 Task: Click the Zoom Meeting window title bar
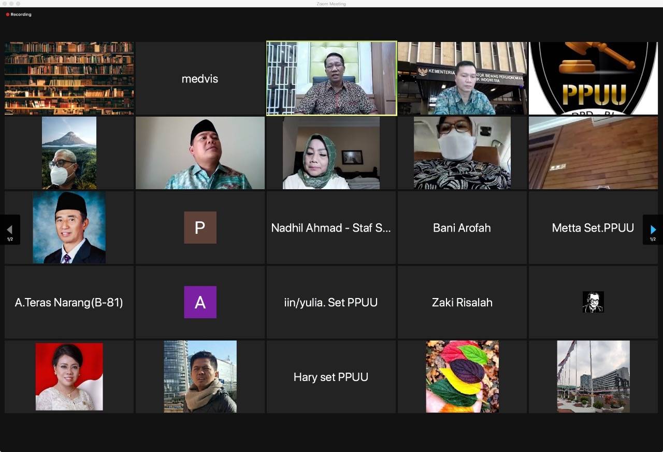tap(331, 4)
